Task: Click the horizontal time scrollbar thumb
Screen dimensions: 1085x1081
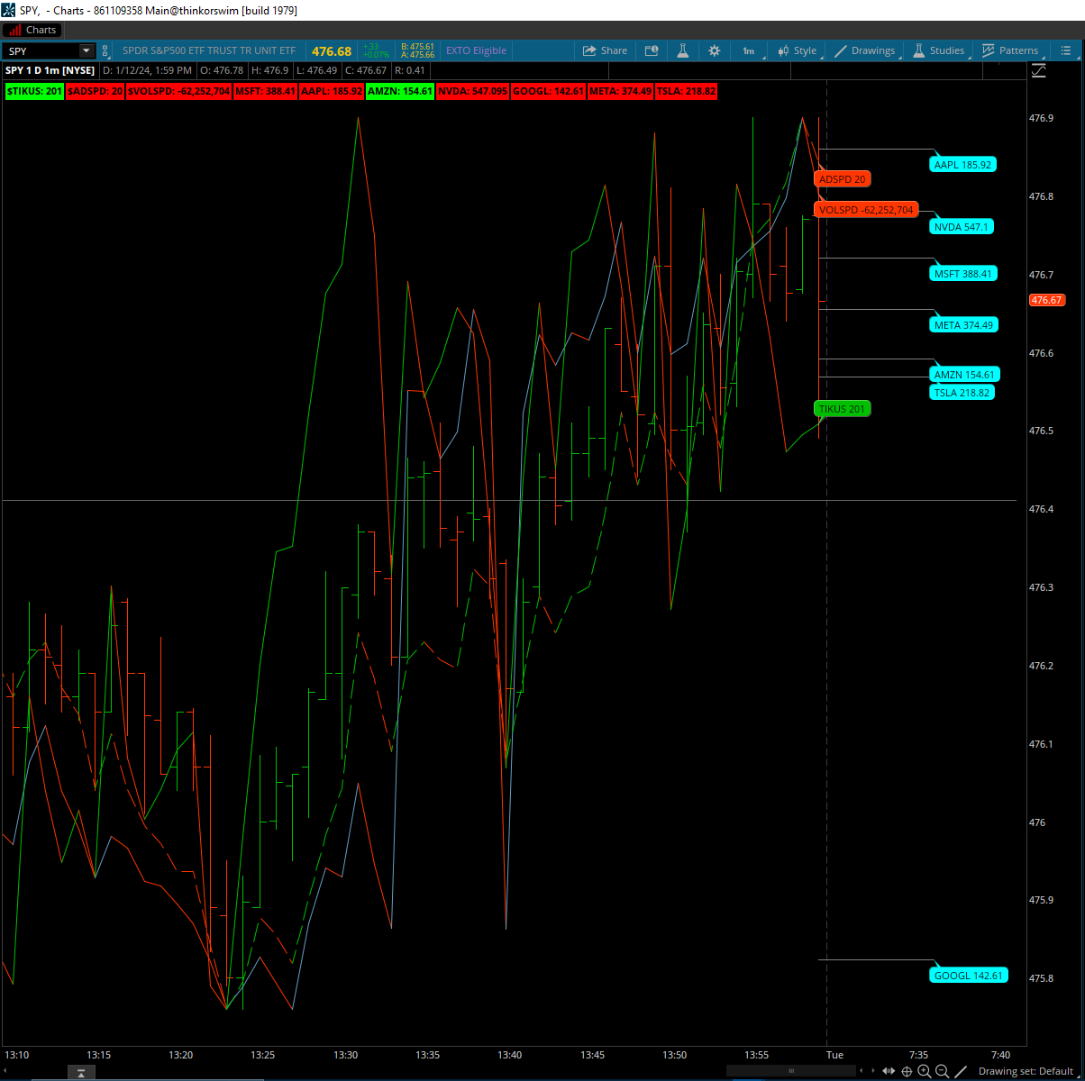Action: click(791, 1071)
